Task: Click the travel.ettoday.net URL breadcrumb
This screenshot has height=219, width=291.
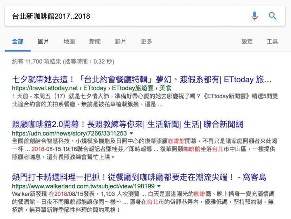Action: coord(92,88)
